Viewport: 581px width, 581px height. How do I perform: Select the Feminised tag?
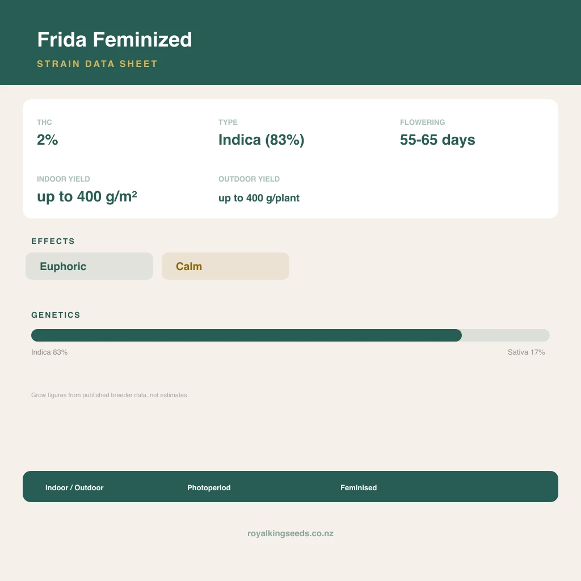pyautogui.click(x=359, y=487)
